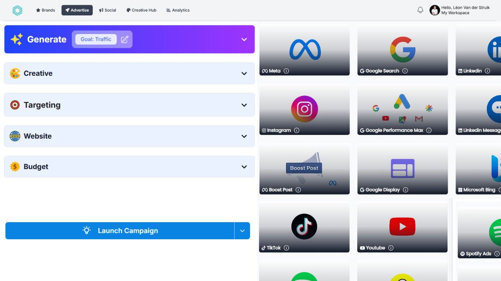Click the Google Display layout icon

(x=403, y=169)
